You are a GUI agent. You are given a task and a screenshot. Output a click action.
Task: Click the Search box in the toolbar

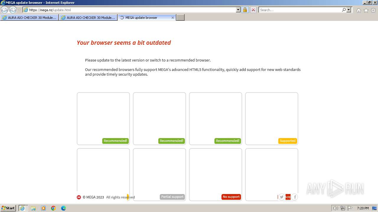click(x=300, y=10)
